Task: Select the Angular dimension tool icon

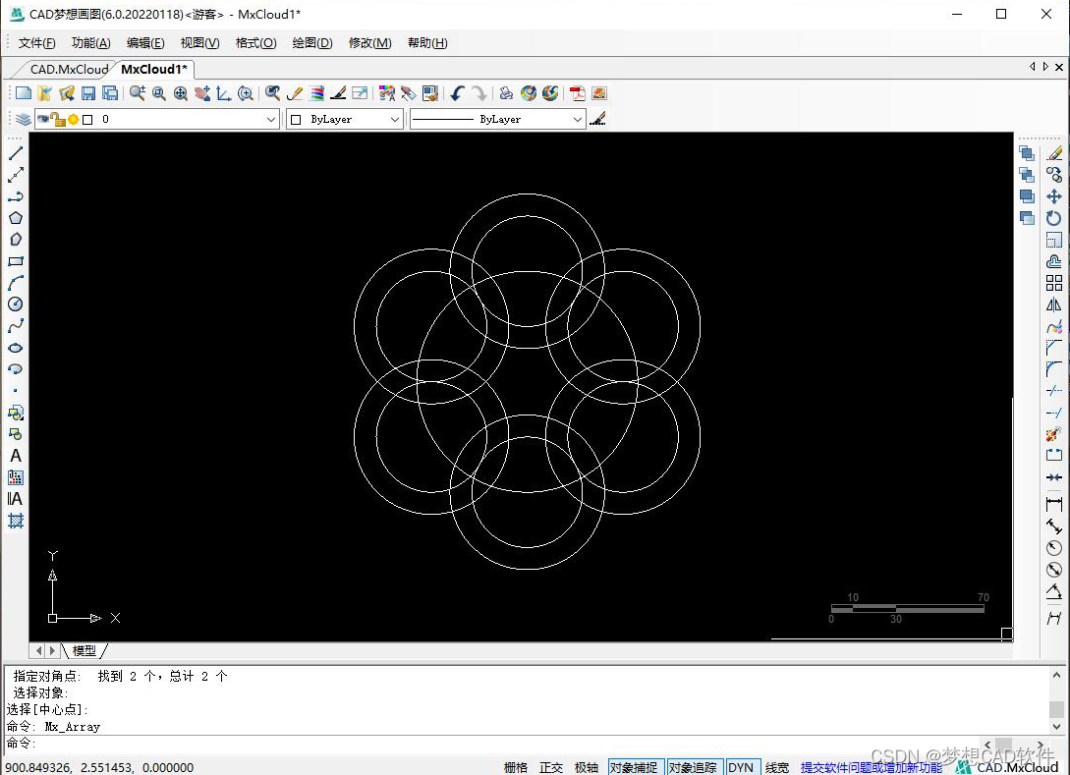Action: (1054, 591)
